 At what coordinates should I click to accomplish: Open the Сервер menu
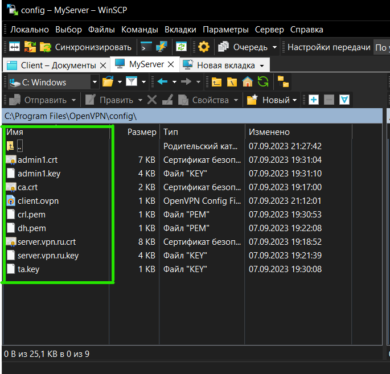click(x=269, y=30)
